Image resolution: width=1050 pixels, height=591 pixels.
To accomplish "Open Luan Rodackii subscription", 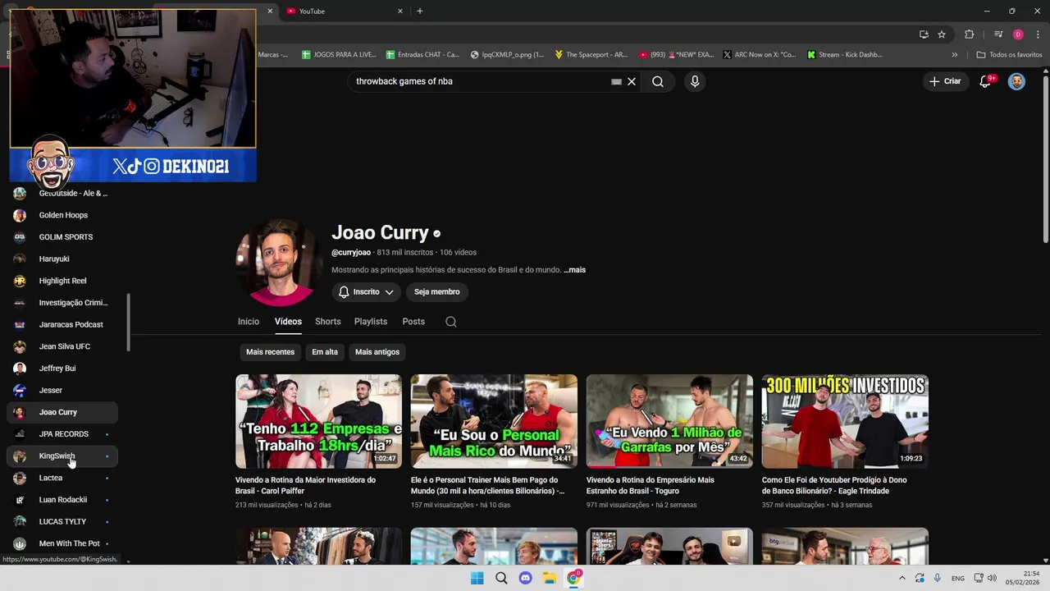I will [62, 500].
